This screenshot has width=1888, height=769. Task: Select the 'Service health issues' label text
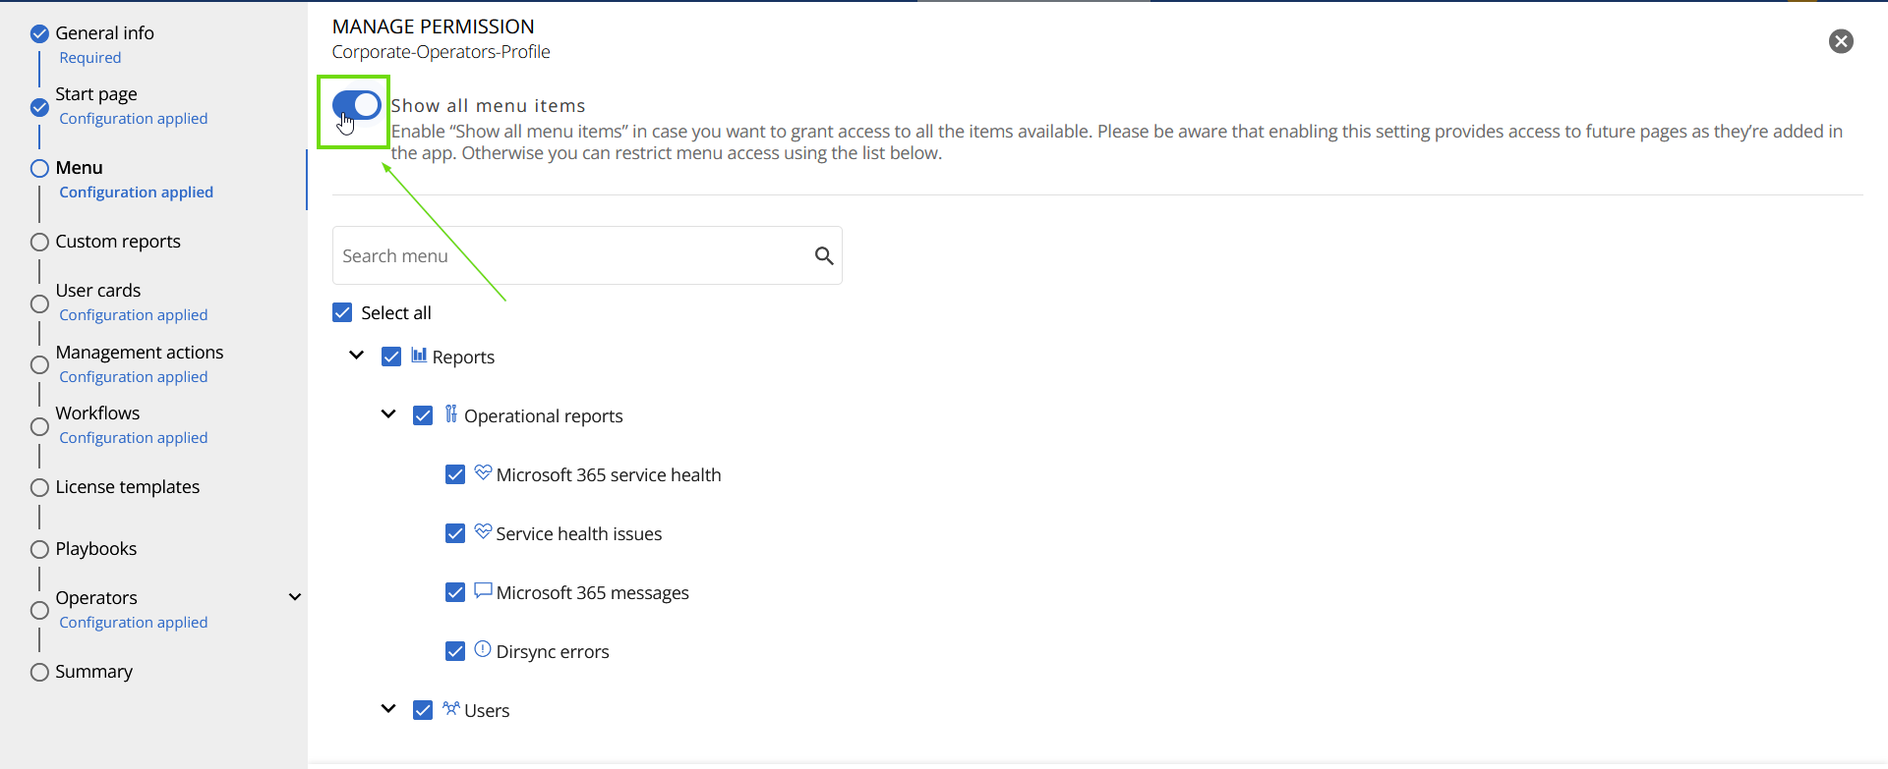click(579, 534)
